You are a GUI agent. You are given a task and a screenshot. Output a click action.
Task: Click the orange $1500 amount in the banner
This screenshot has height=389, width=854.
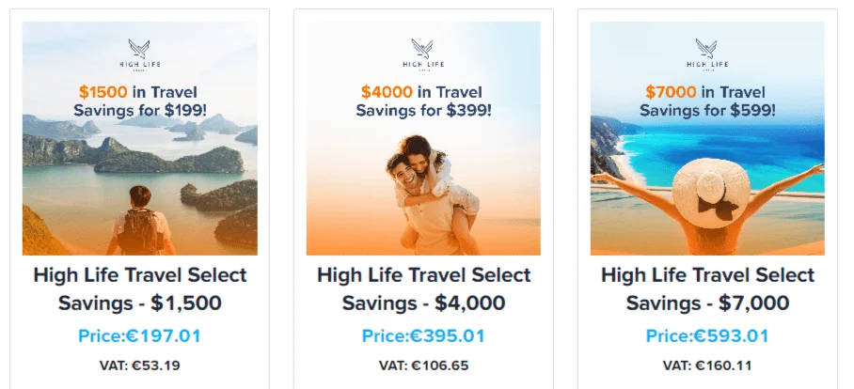tap(99, 92)
